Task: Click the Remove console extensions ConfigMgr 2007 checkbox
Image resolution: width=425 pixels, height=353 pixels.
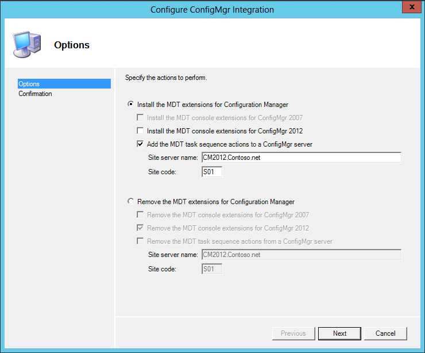Action: pyautogui.click(x=140, y=215)
